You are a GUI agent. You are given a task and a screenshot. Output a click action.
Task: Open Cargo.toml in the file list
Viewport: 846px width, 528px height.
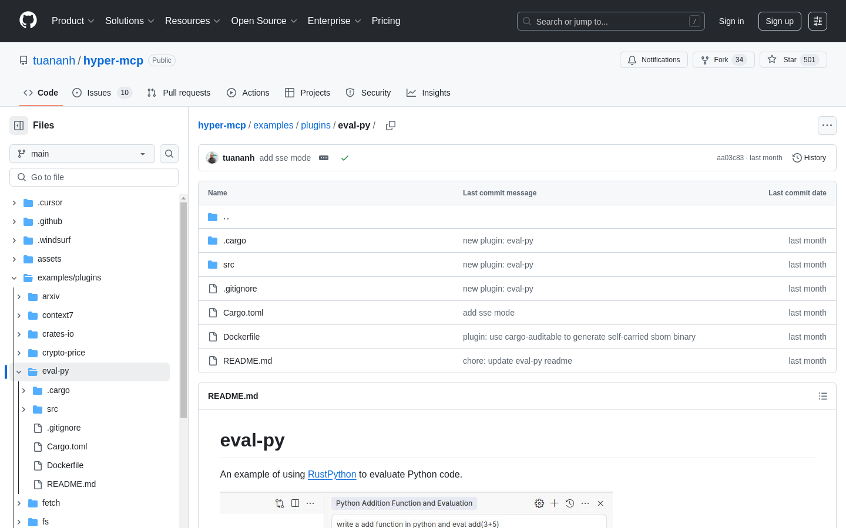click(x=243, y=313)
